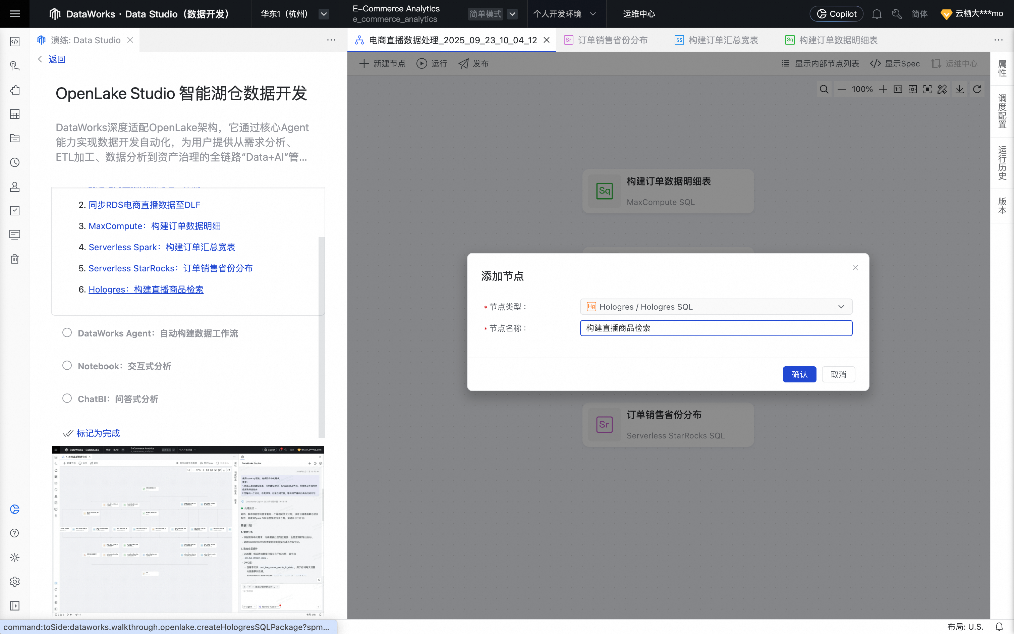Switch to the 订单销售省份分布 tab
Screen dimensions: 1014x634
[612, 40]
